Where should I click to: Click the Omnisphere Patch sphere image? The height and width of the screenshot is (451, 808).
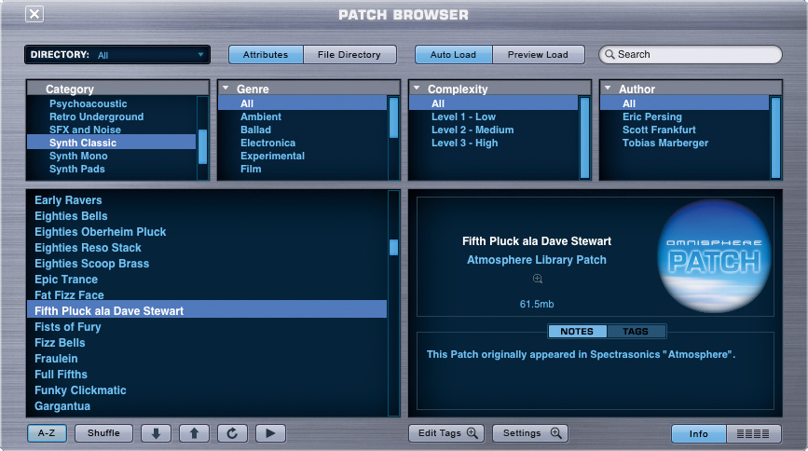(714, 255)
